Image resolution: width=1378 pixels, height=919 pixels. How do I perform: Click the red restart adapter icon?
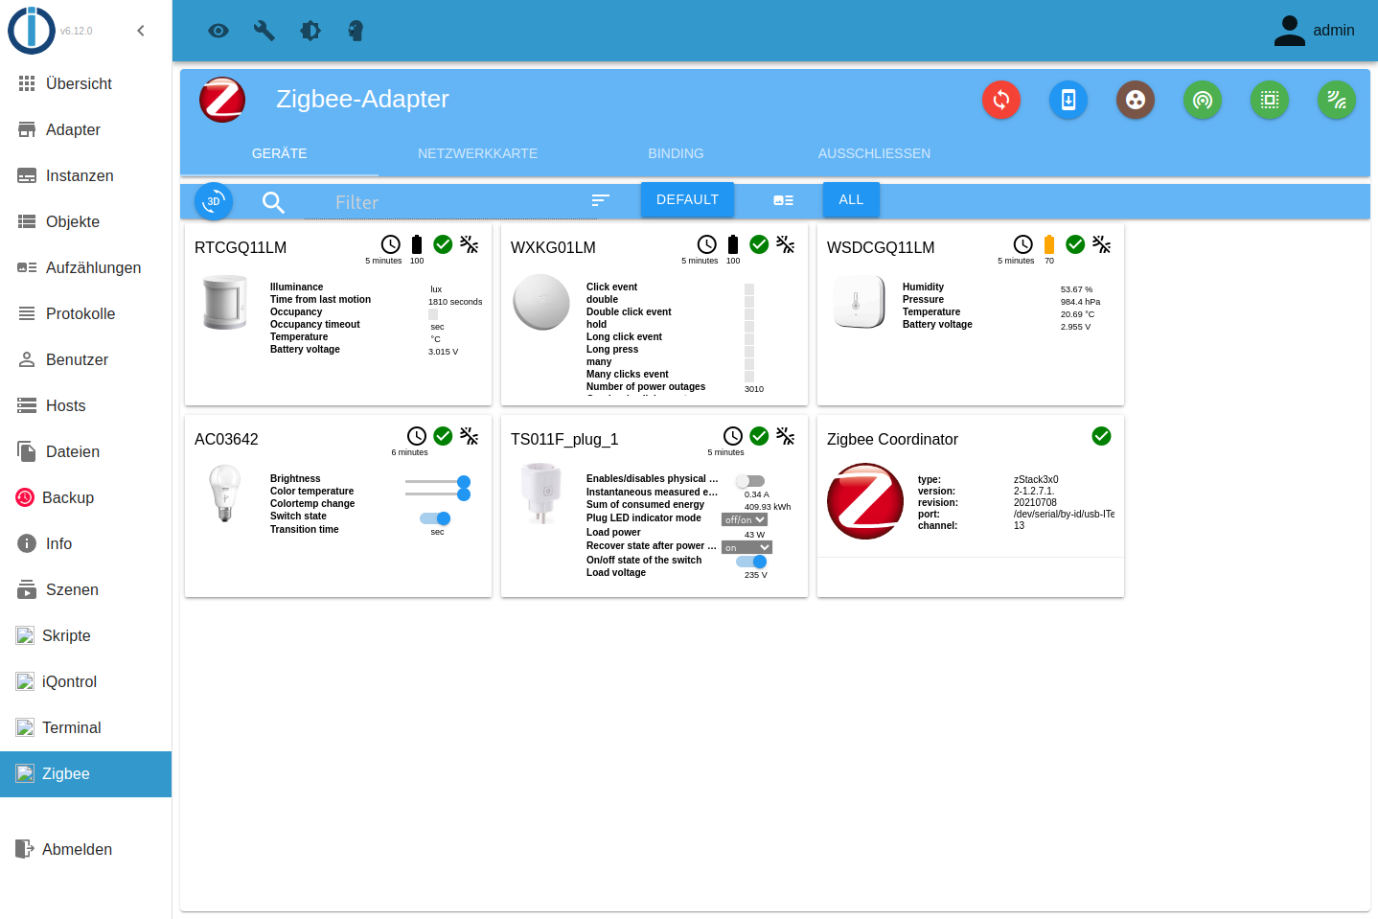[x=1001, y=100]
